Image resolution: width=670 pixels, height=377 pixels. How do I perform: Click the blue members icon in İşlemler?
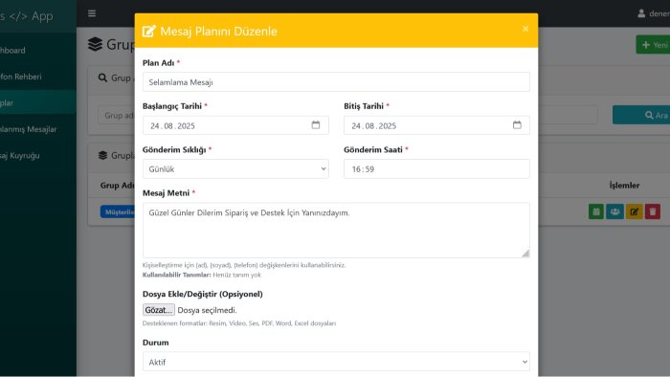coord(614,211)
